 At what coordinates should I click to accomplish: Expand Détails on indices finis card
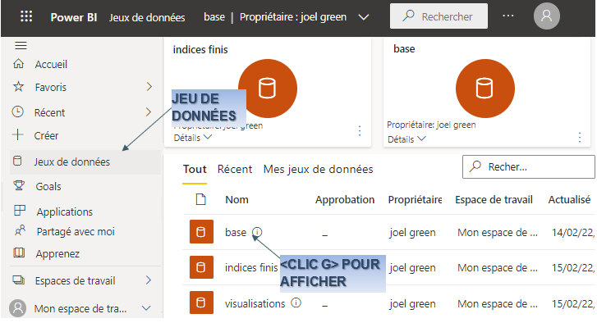pos(193,138)
